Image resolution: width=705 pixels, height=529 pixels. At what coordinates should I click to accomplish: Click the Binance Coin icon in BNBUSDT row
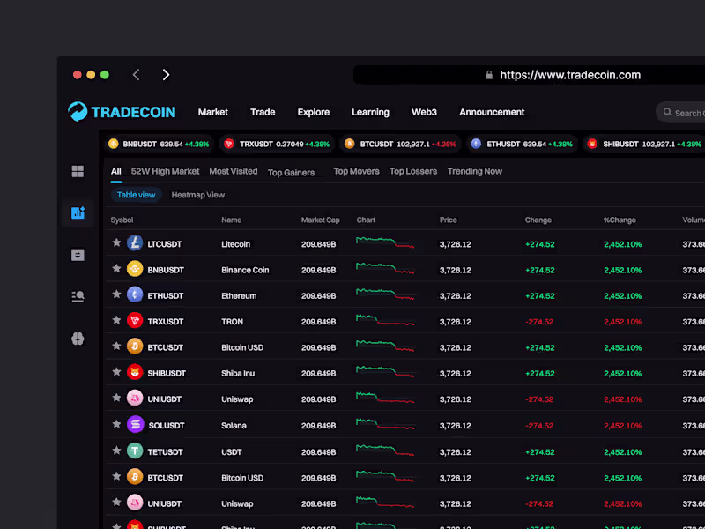[135, 269]
